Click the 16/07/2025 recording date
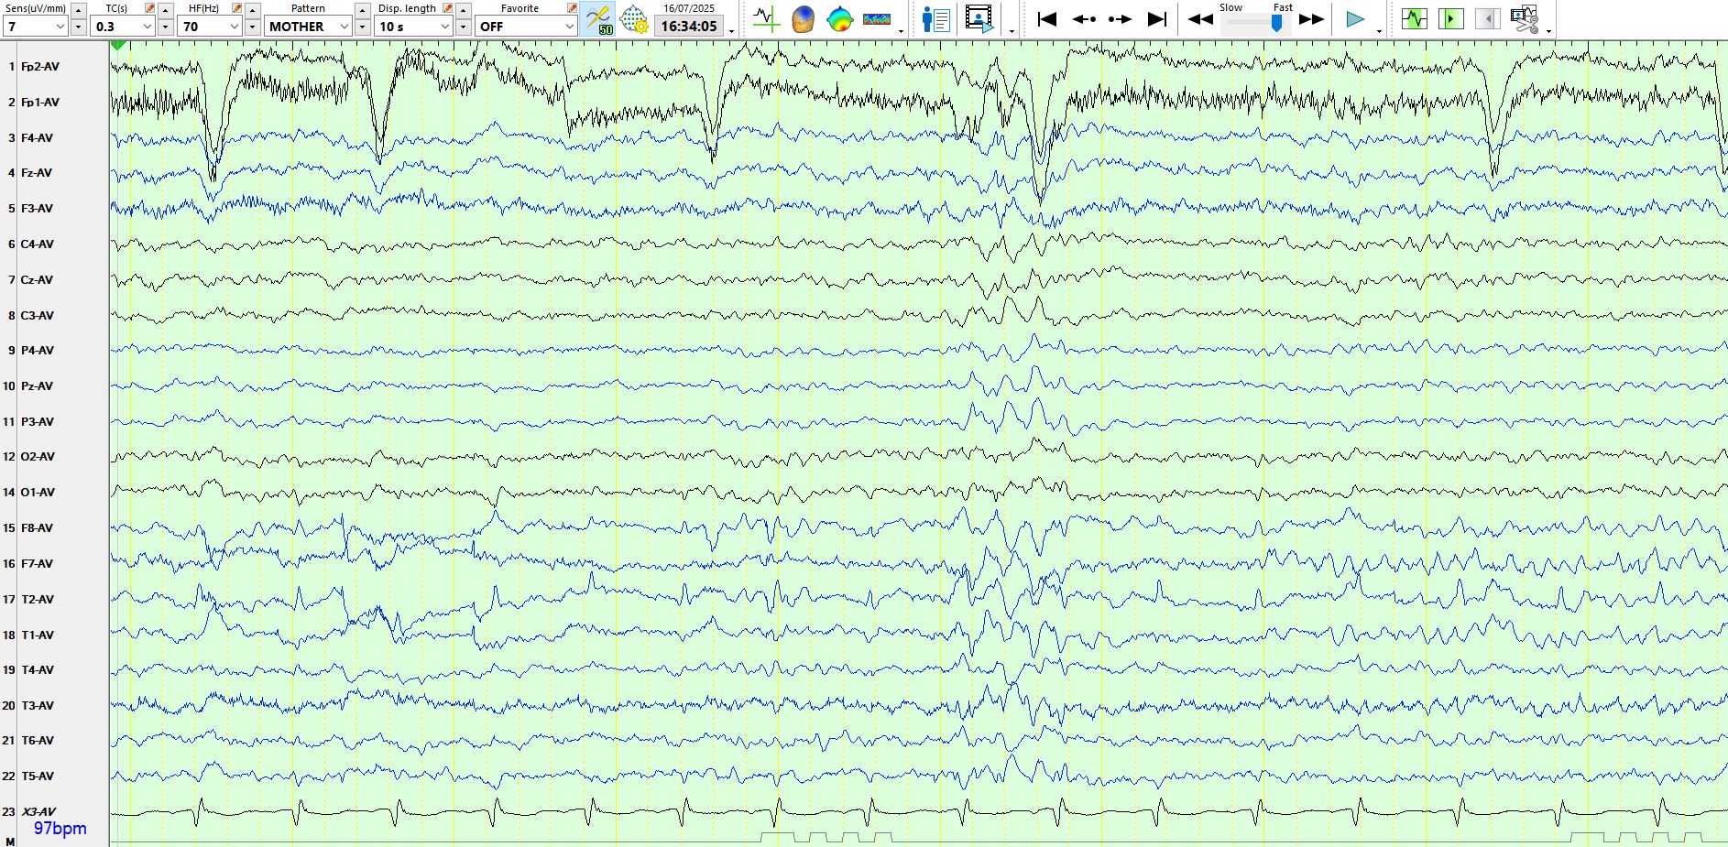 tap(689, 8)
